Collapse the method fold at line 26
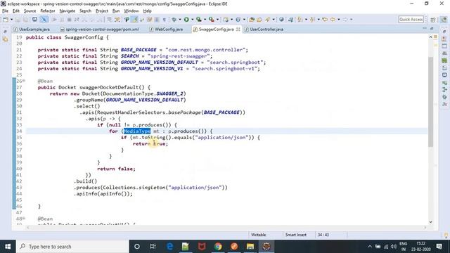 pyautogui.click(x=24, y=81)
